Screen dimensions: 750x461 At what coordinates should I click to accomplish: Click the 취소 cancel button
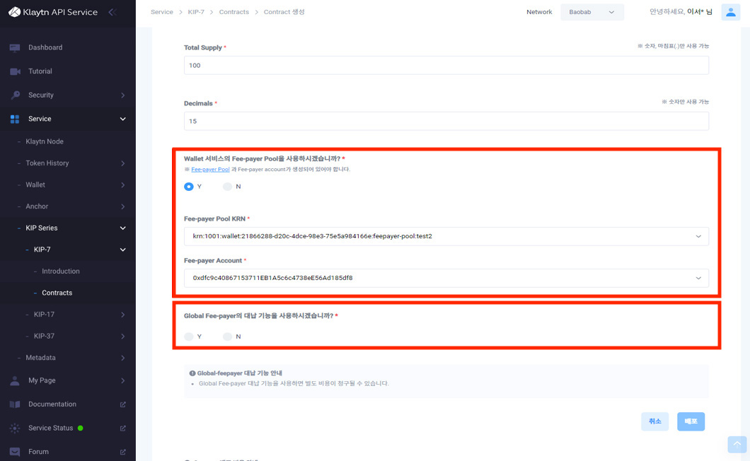click(654, 421)
